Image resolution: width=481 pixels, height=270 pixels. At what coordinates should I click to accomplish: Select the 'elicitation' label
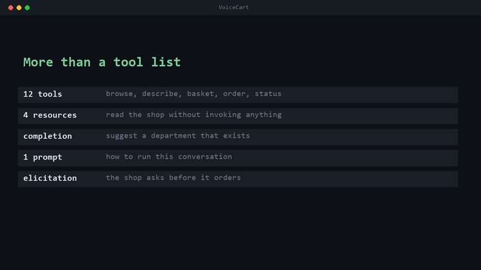pyautogui.click(x=50, y=178)
